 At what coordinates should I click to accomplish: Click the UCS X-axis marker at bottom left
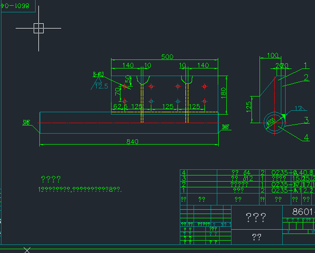point(27,250)
